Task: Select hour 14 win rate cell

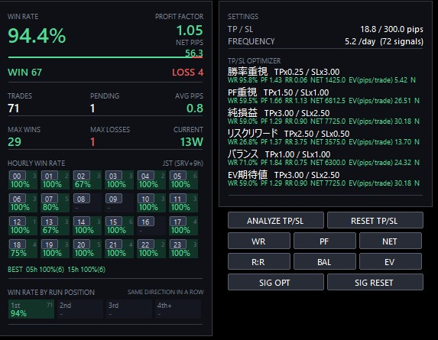Action: [x=87, y=226]
